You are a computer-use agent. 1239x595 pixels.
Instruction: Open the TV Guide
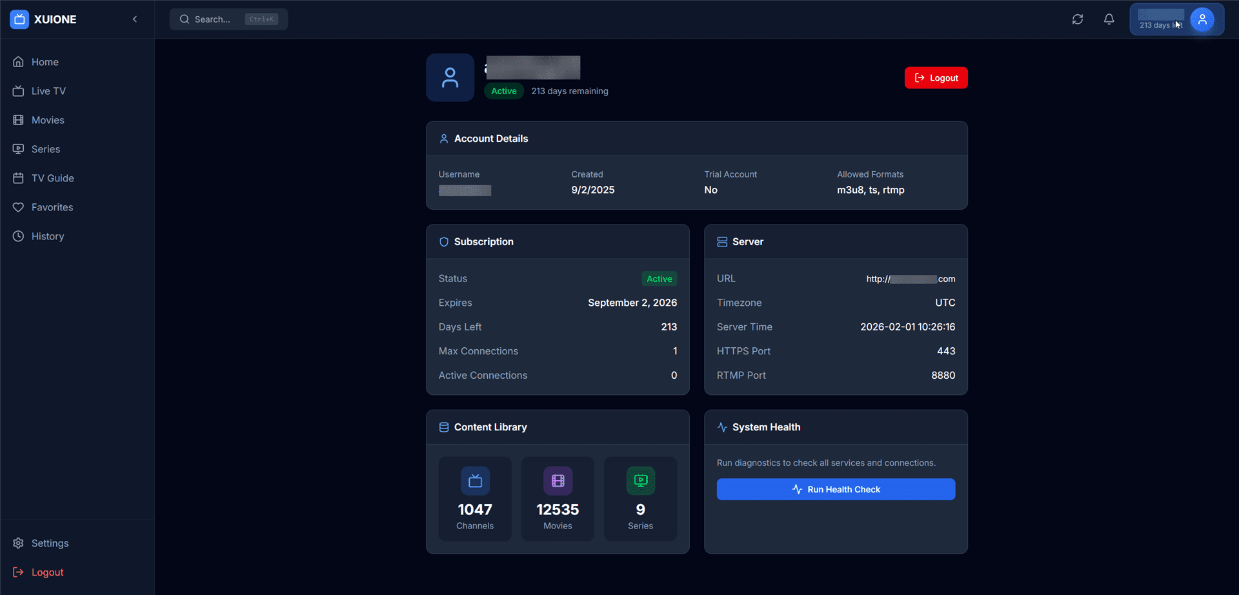[52, 178]
